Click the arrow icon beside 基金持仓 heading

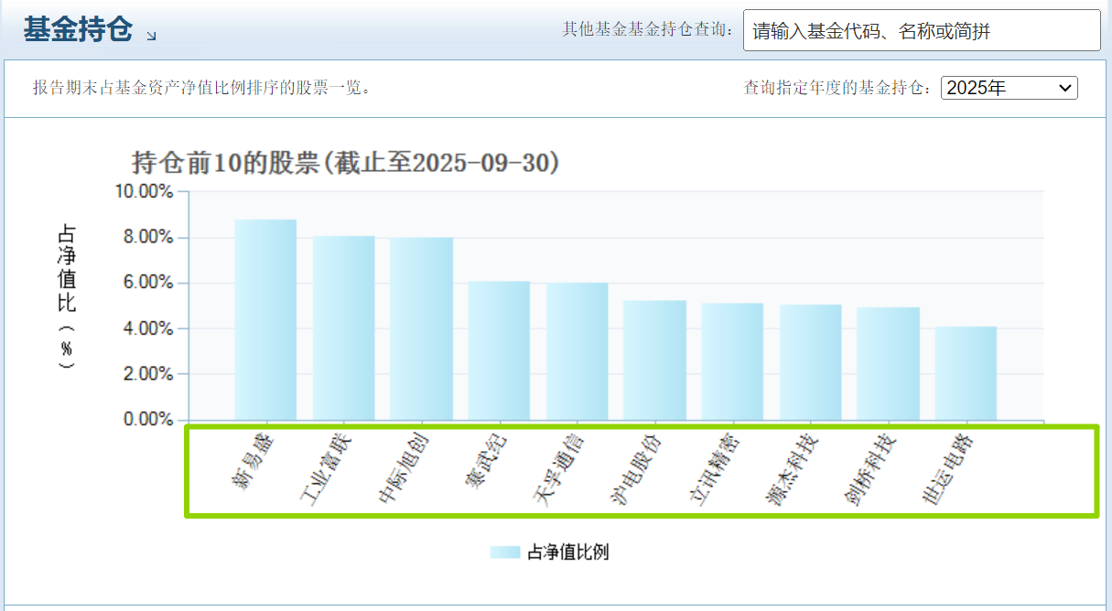coord(151,36)
